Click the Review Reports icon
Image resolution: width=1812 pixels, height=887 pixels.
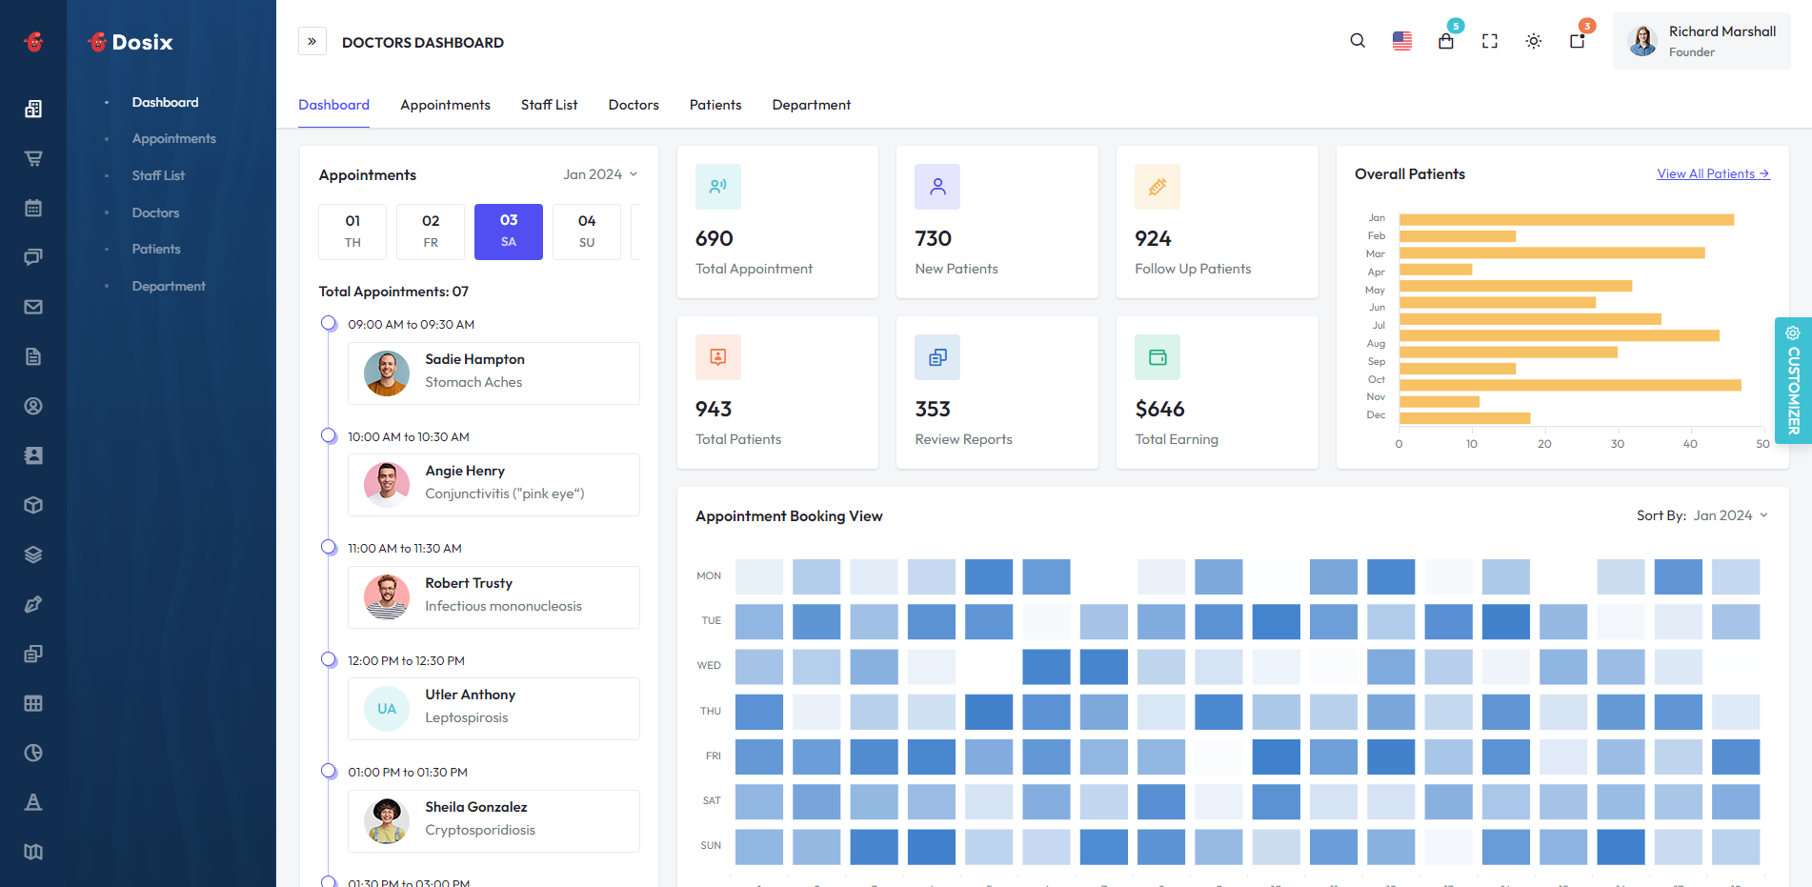937,357
